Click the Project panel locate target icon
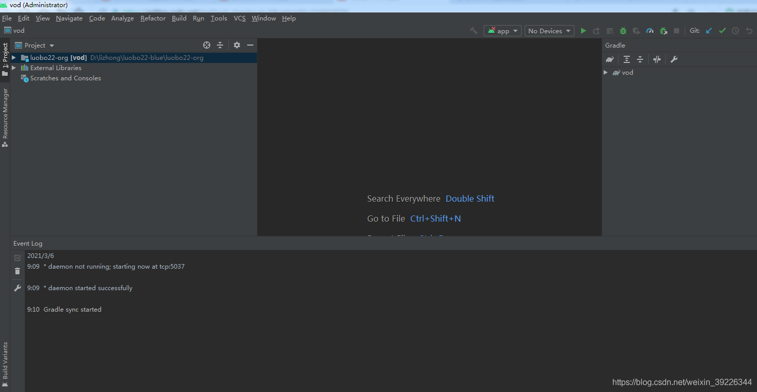 coord(207,45)
